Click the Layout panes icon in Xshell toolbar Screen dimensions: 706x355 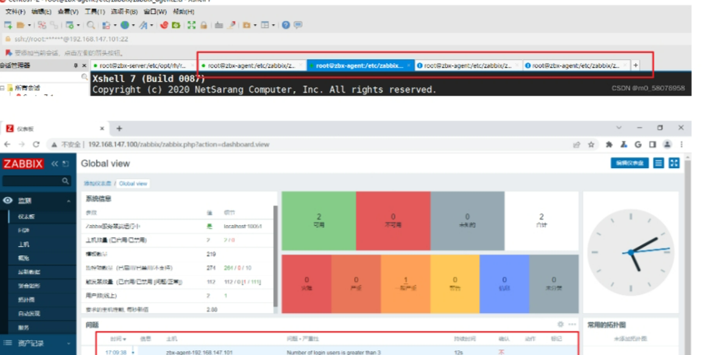click(x=265, y=25)
